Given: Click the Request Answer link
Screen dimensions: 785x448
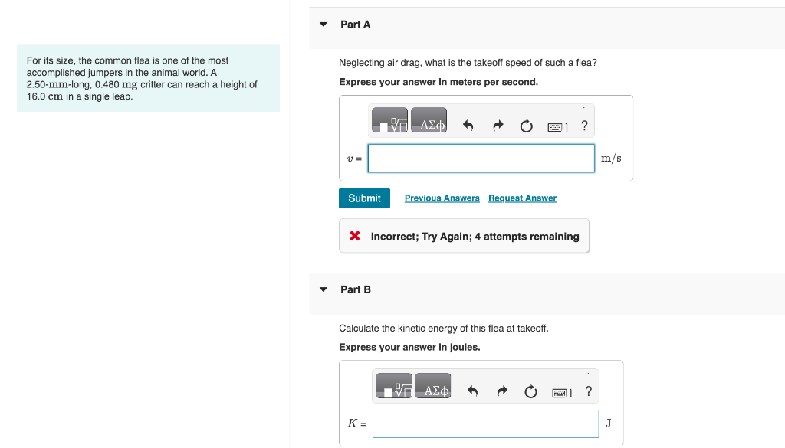Looking at the screenshot, I should (x=522, y=198).
